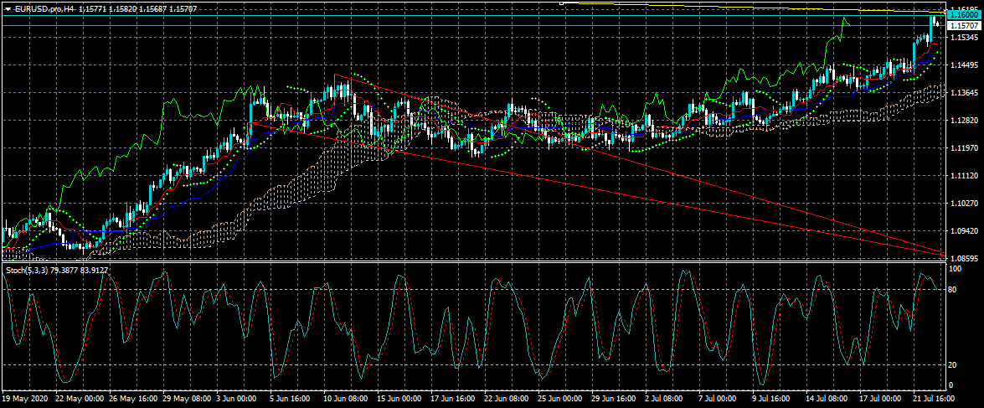The height and width of the screenshot is (408, 984).
Task: Click the 19 May 2020 date label
Action: 23,400
